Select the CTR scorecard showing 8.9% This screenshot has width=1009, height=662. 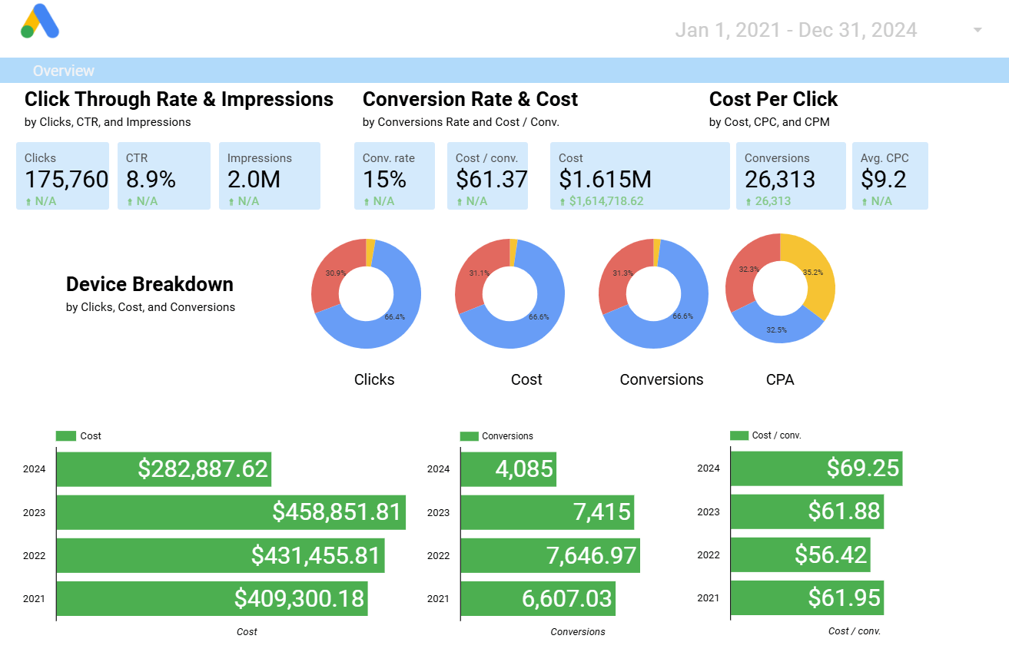[x=164, y=176]
